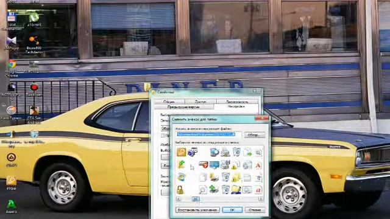Open the uTorrent desktop shortcut
Screen dimensions: 390x219
(34, 19)
